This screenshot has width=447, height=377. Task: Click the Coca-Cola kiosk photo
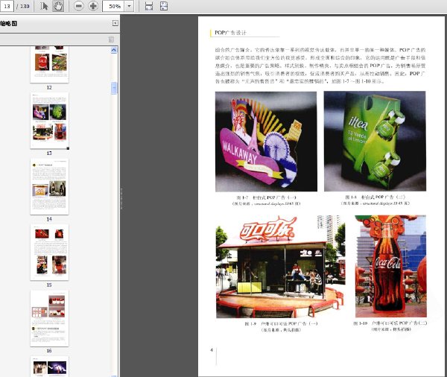click(x=281, y=266)
